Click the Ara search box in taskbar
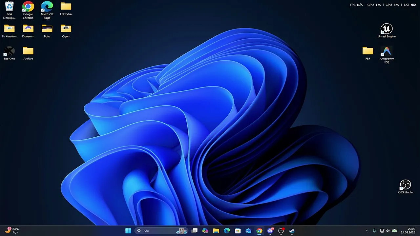420x236 pixels. [x=161, y=231]
